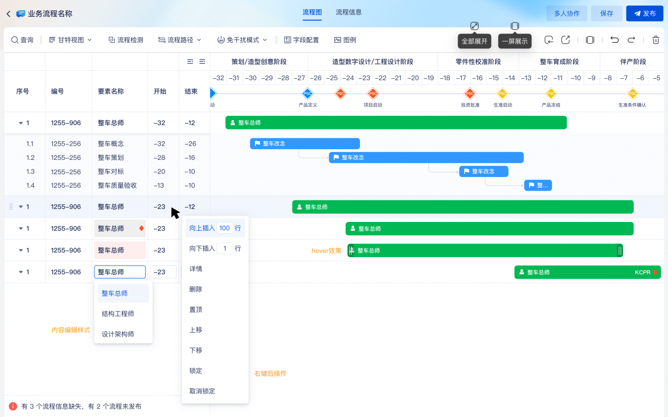Image resolution: width=668 pixels, height=417 pixels.
Task: Click the red info icon in status bar
Action: click(13, 406)
